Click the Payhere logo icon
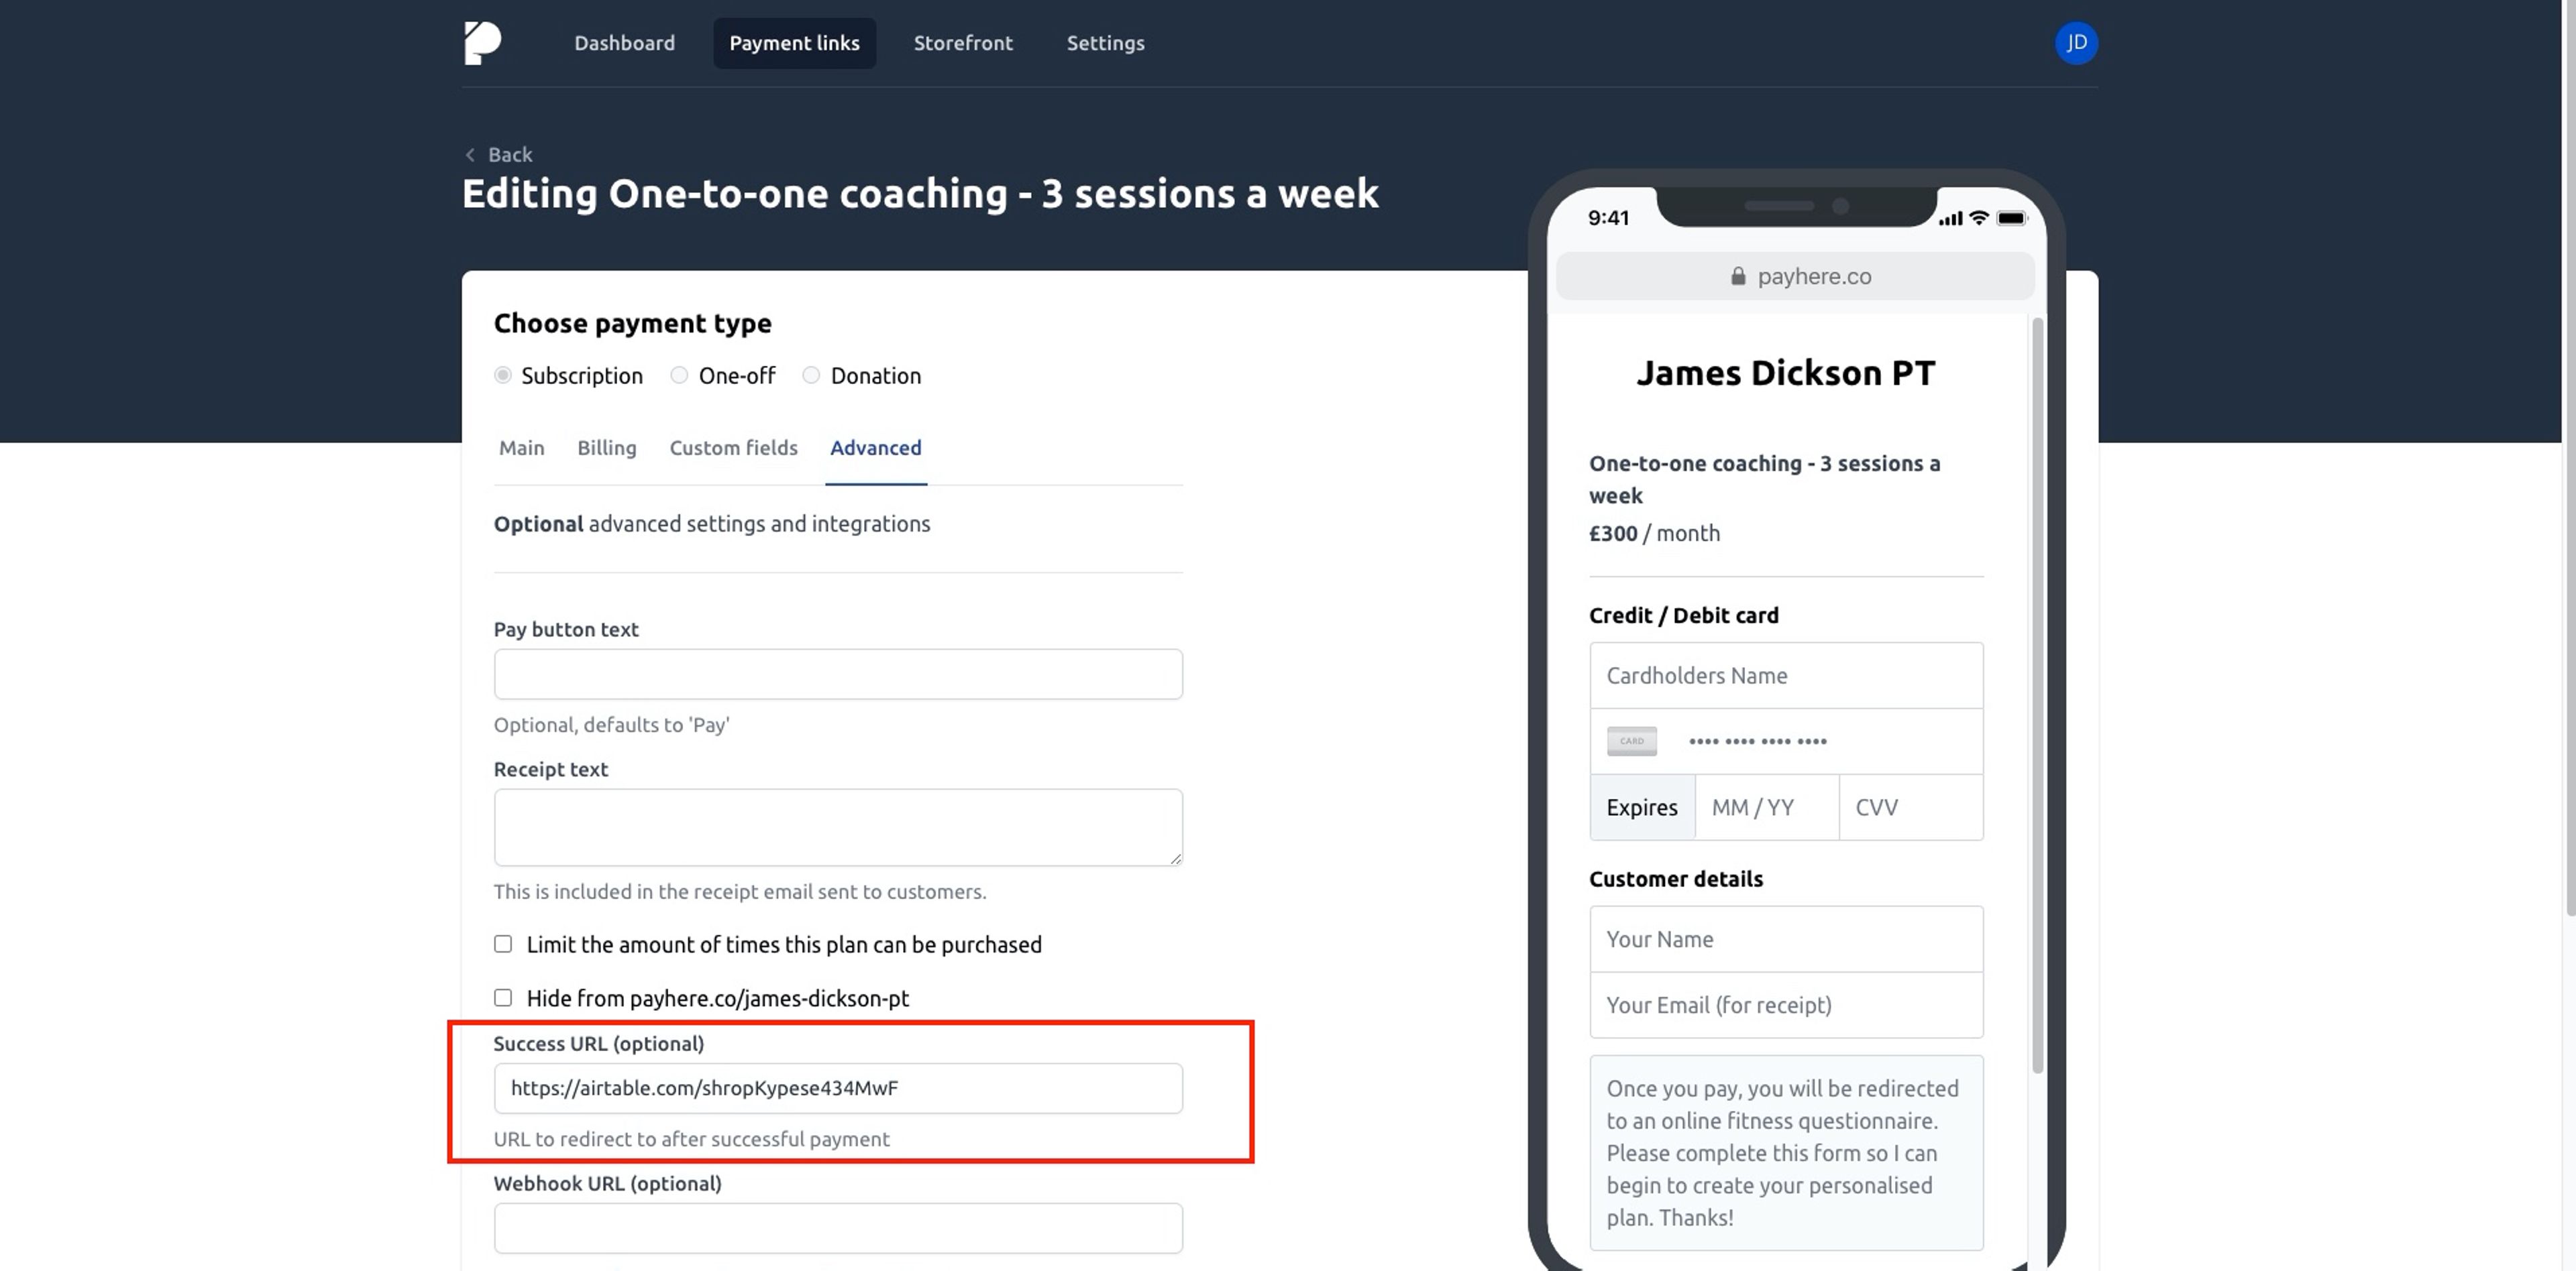This screenshot has width=2576, height=1271. click(483, 43)
